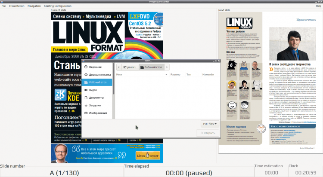Open the Изображения pictures folder
The image size is (323, 177).
point(98,113)
